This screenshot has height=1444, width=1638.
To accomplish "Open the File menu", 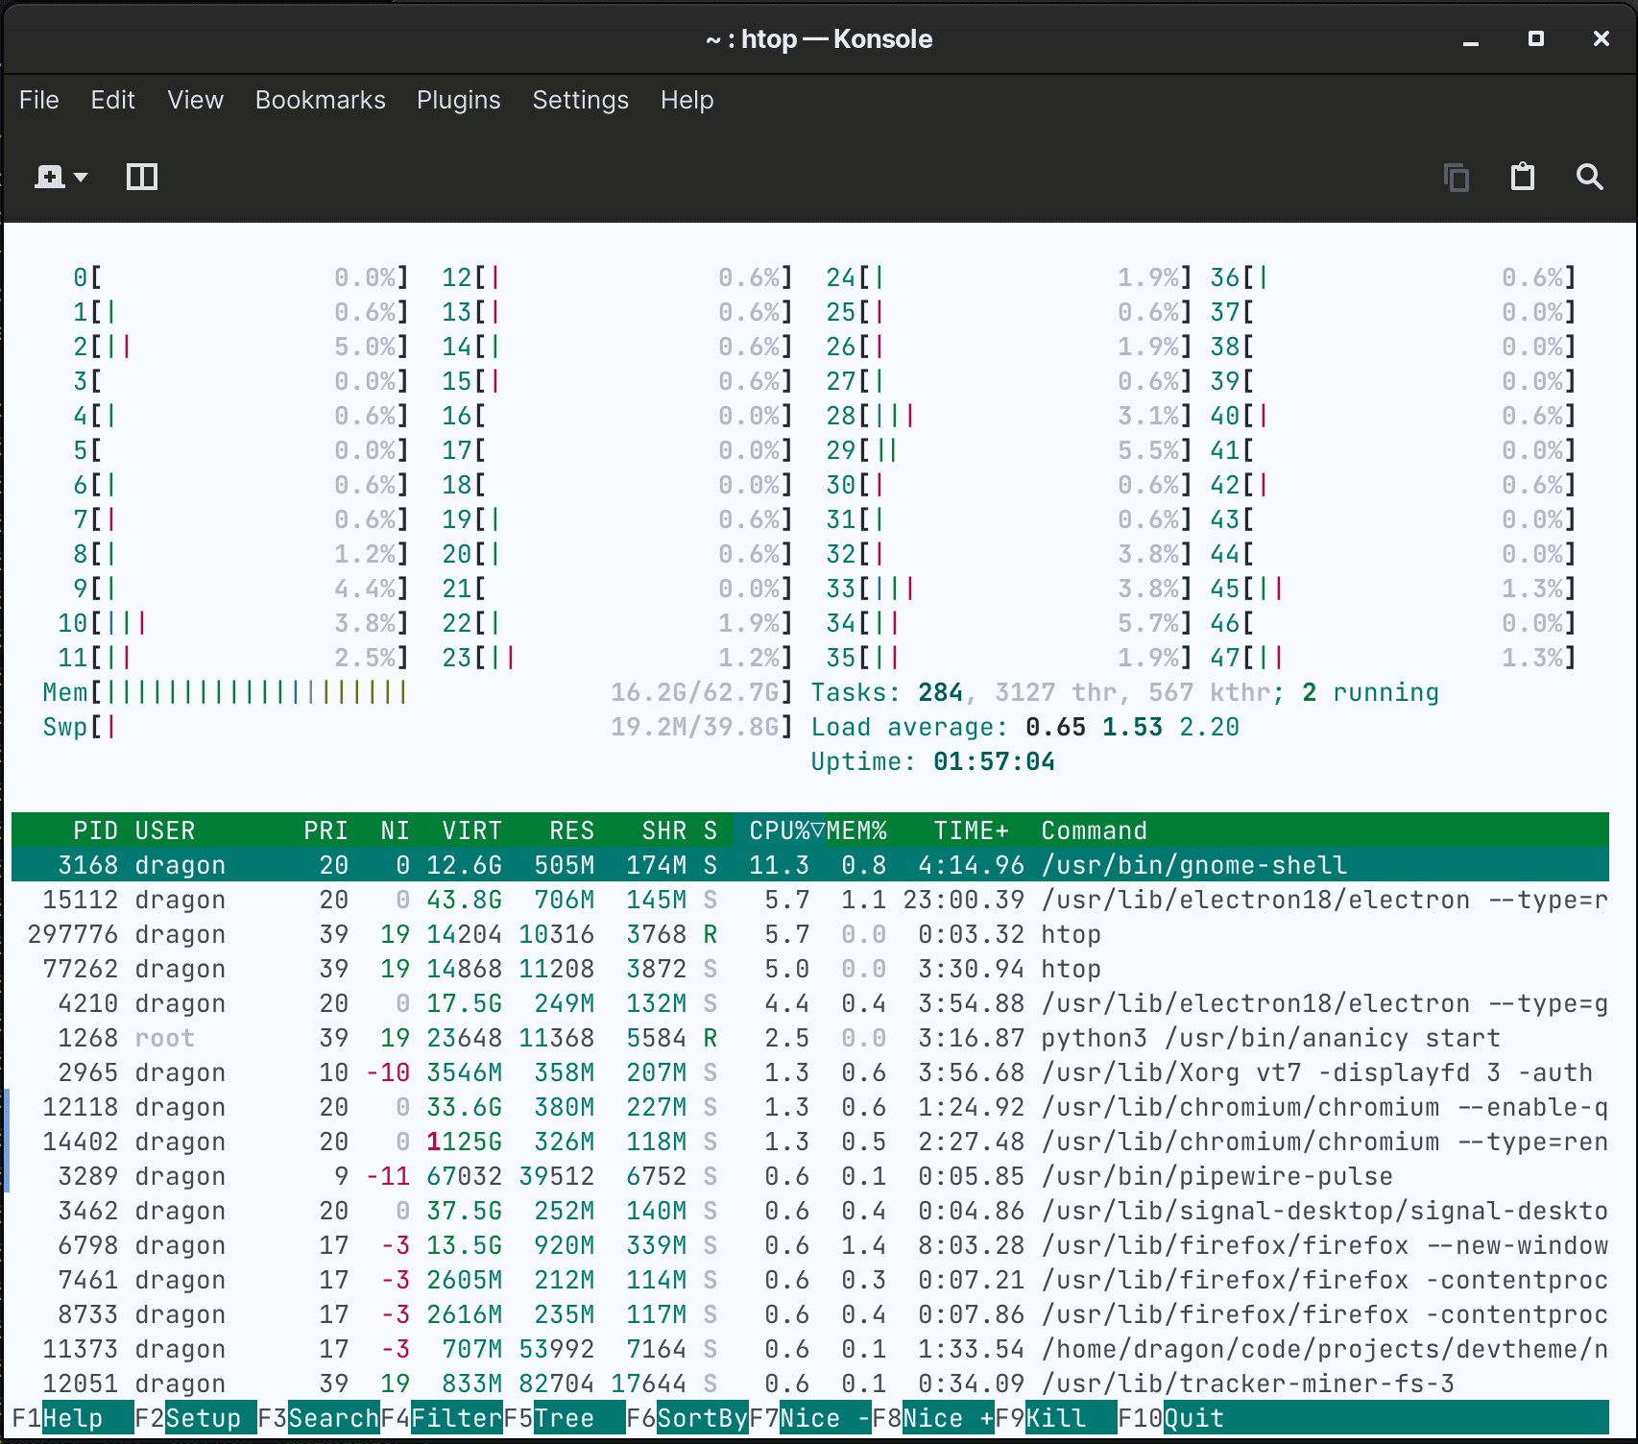I will pos(39,100).
